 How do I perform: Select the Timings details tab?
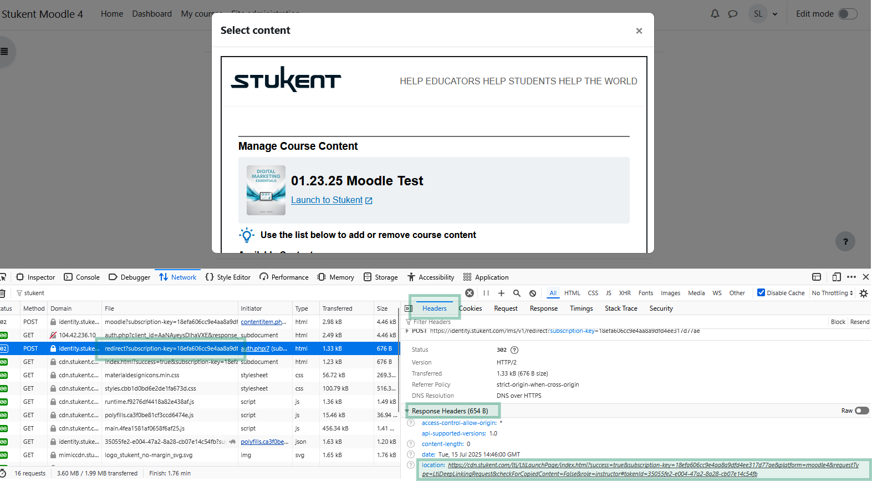(x=582, y=308)
